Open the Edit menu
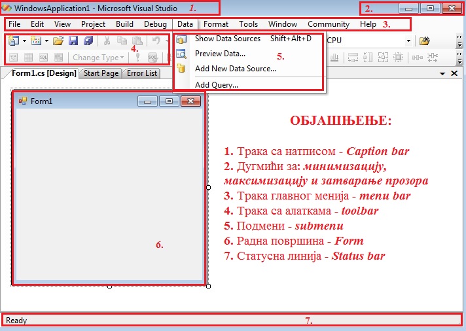 tap(37, 24)
